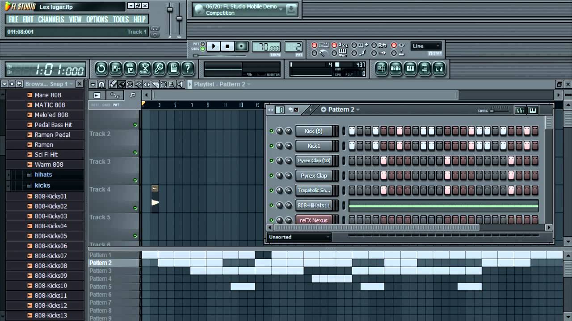
Task: Select the playlist delete tool
Action: click(130, 84)
